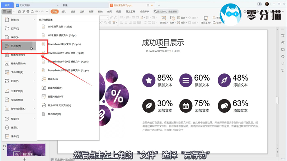Expand the 新建(N) submenu arrow
287x161 pixels.
pyautogui.click(x=34, y=20)
